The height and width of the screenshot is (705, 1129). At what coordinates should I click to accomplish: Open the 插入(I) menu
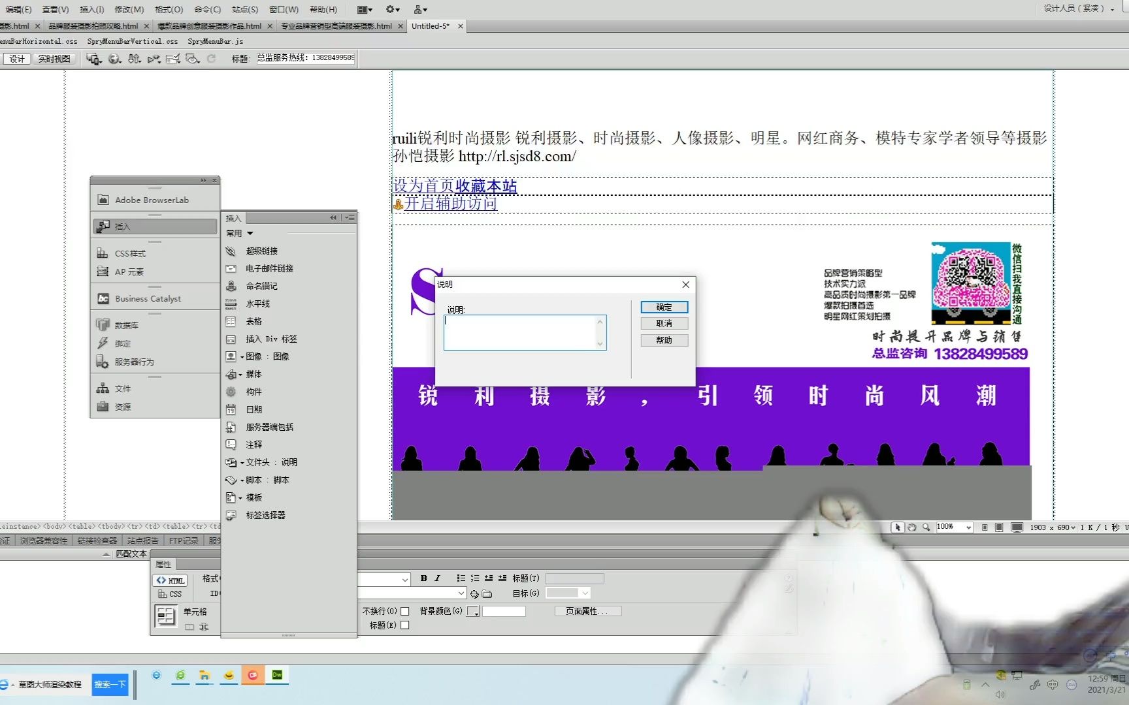pyautogui.click(x=91, y=9)
